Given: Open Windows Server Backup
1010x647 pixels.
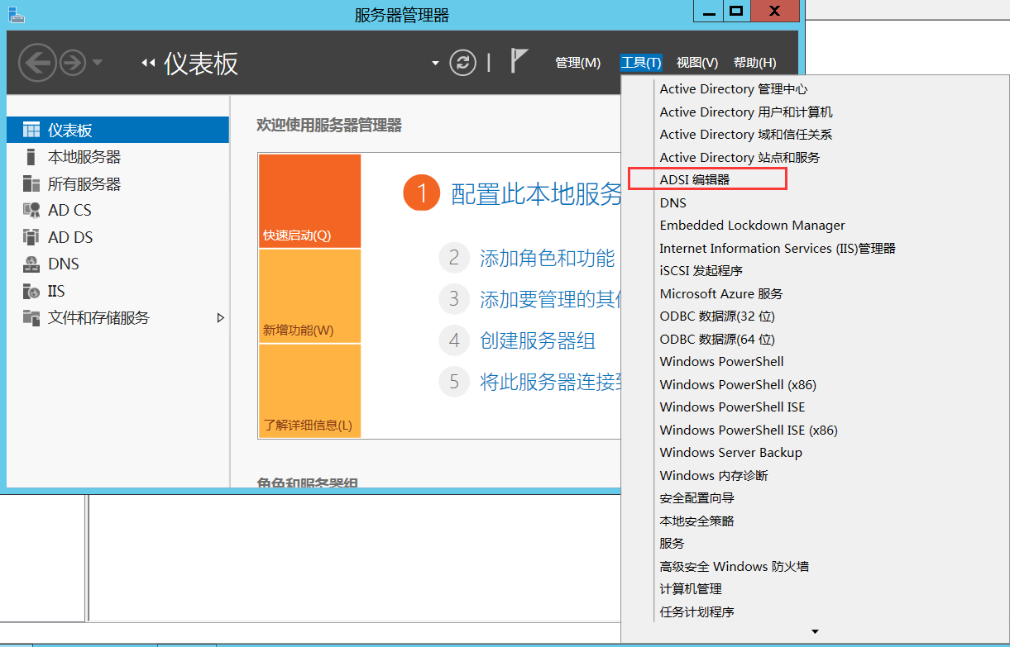Looking at the screenshot, I should [731, 453].
